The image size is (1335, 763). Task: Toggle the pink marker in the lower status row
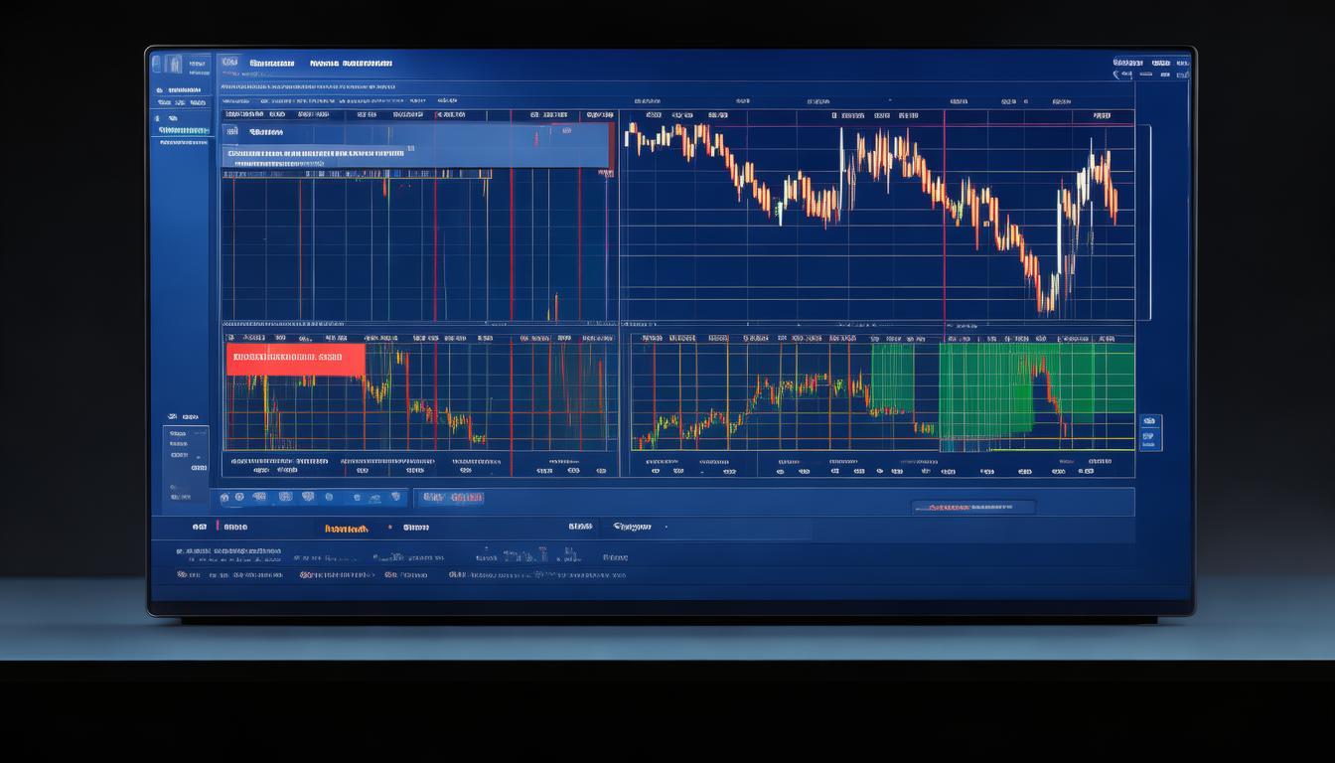point(217,527)
